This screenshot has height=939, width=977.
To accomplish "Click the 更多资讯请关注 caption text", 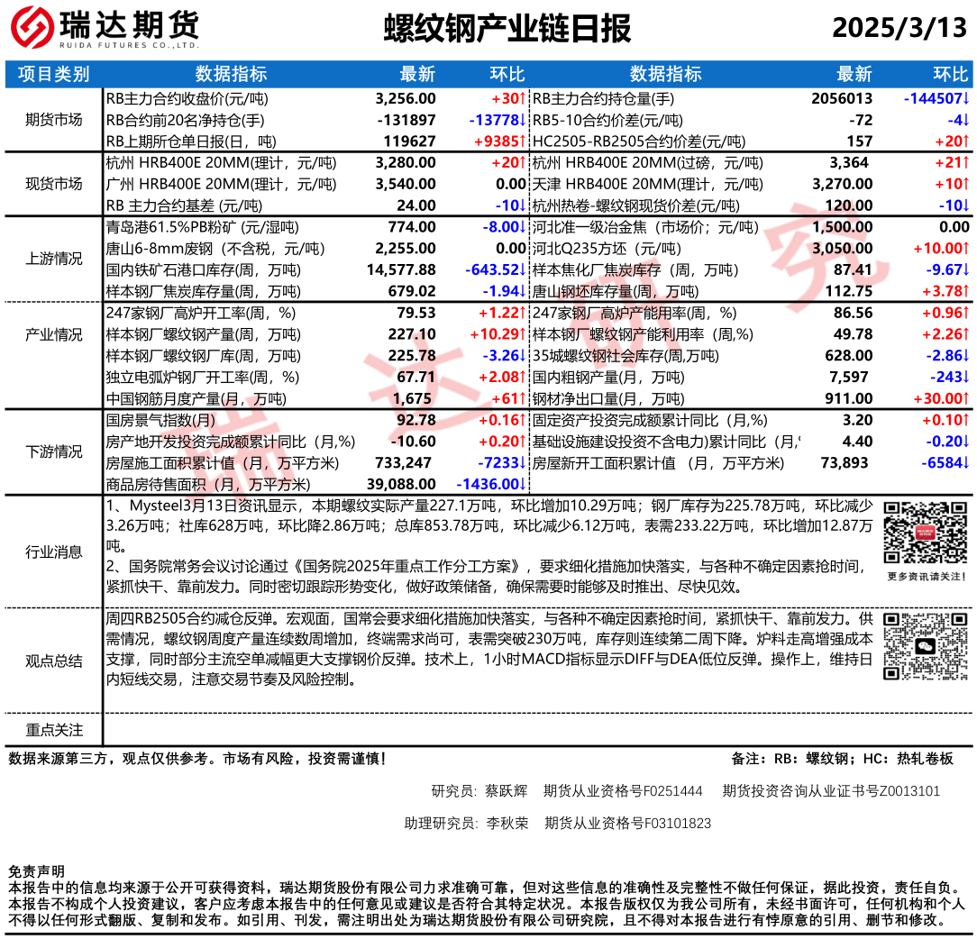I will click(x=927, y=576).
